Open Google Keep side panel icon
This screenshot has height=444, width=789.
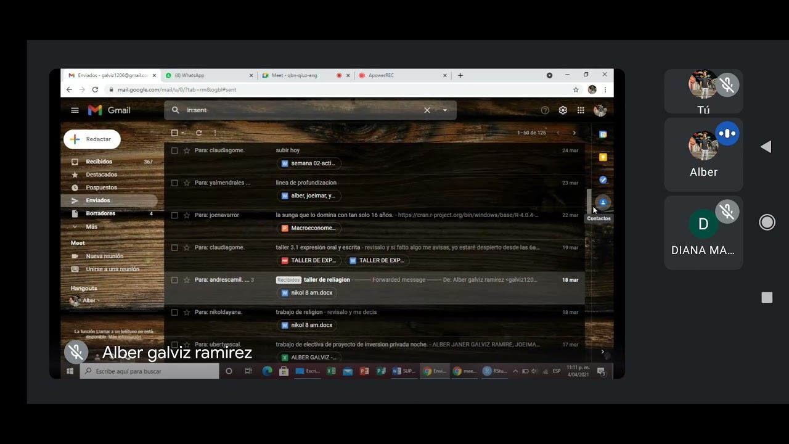(603, 157)
